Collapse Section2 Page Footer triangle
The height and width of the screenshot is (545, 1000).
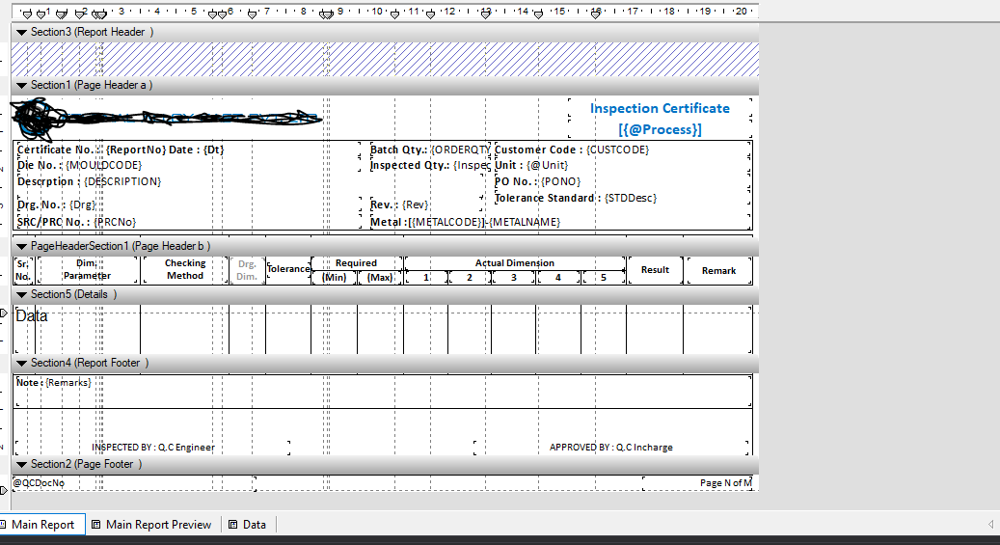(x=21, y=464)
